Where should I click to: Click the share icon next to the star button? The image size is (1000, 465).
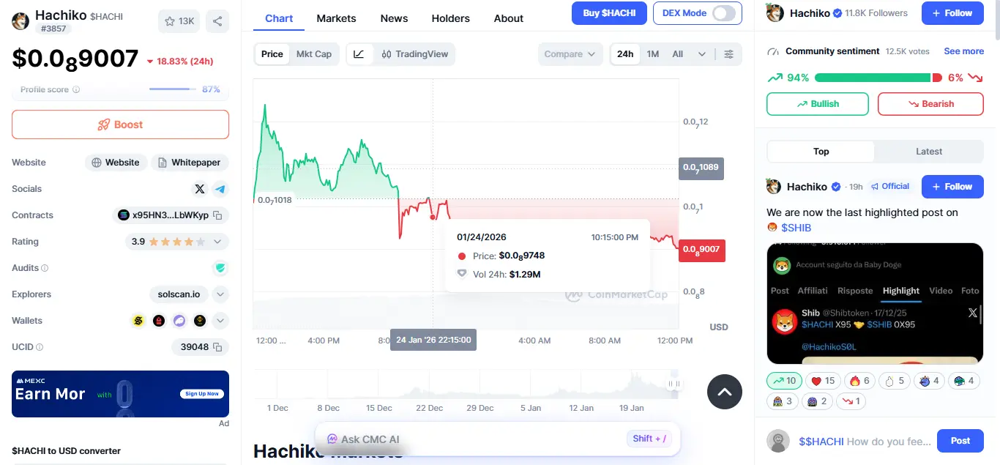click(217, 21)
